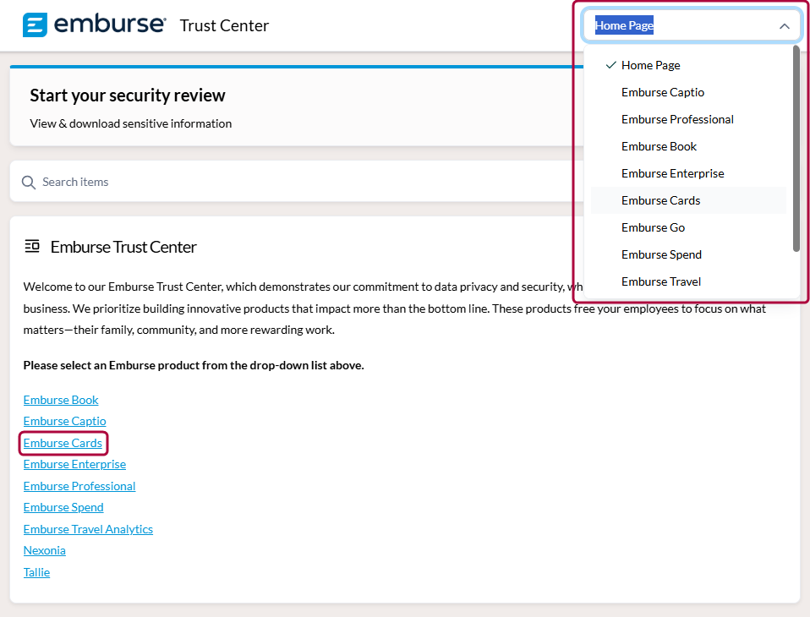Select Emburse Go from the dropdown
The height and width of the screenshot is (617, 810).
coord(653,227)
